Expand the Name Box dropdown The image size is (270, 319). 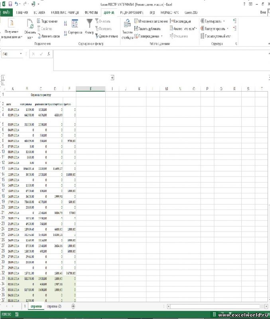pos(21,54)
